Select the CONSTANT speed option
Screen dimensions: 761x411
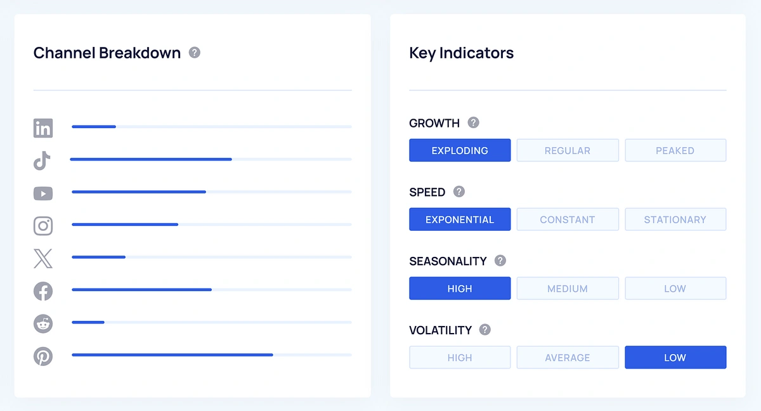pyautogui.click(x=568, y=219)
